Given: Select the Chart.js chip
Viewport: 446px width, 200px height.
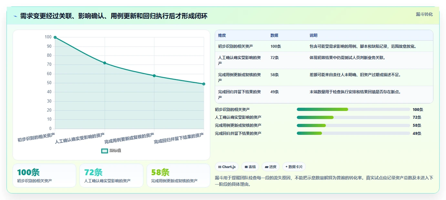Looking at the screenshot, I should (227, 167).
